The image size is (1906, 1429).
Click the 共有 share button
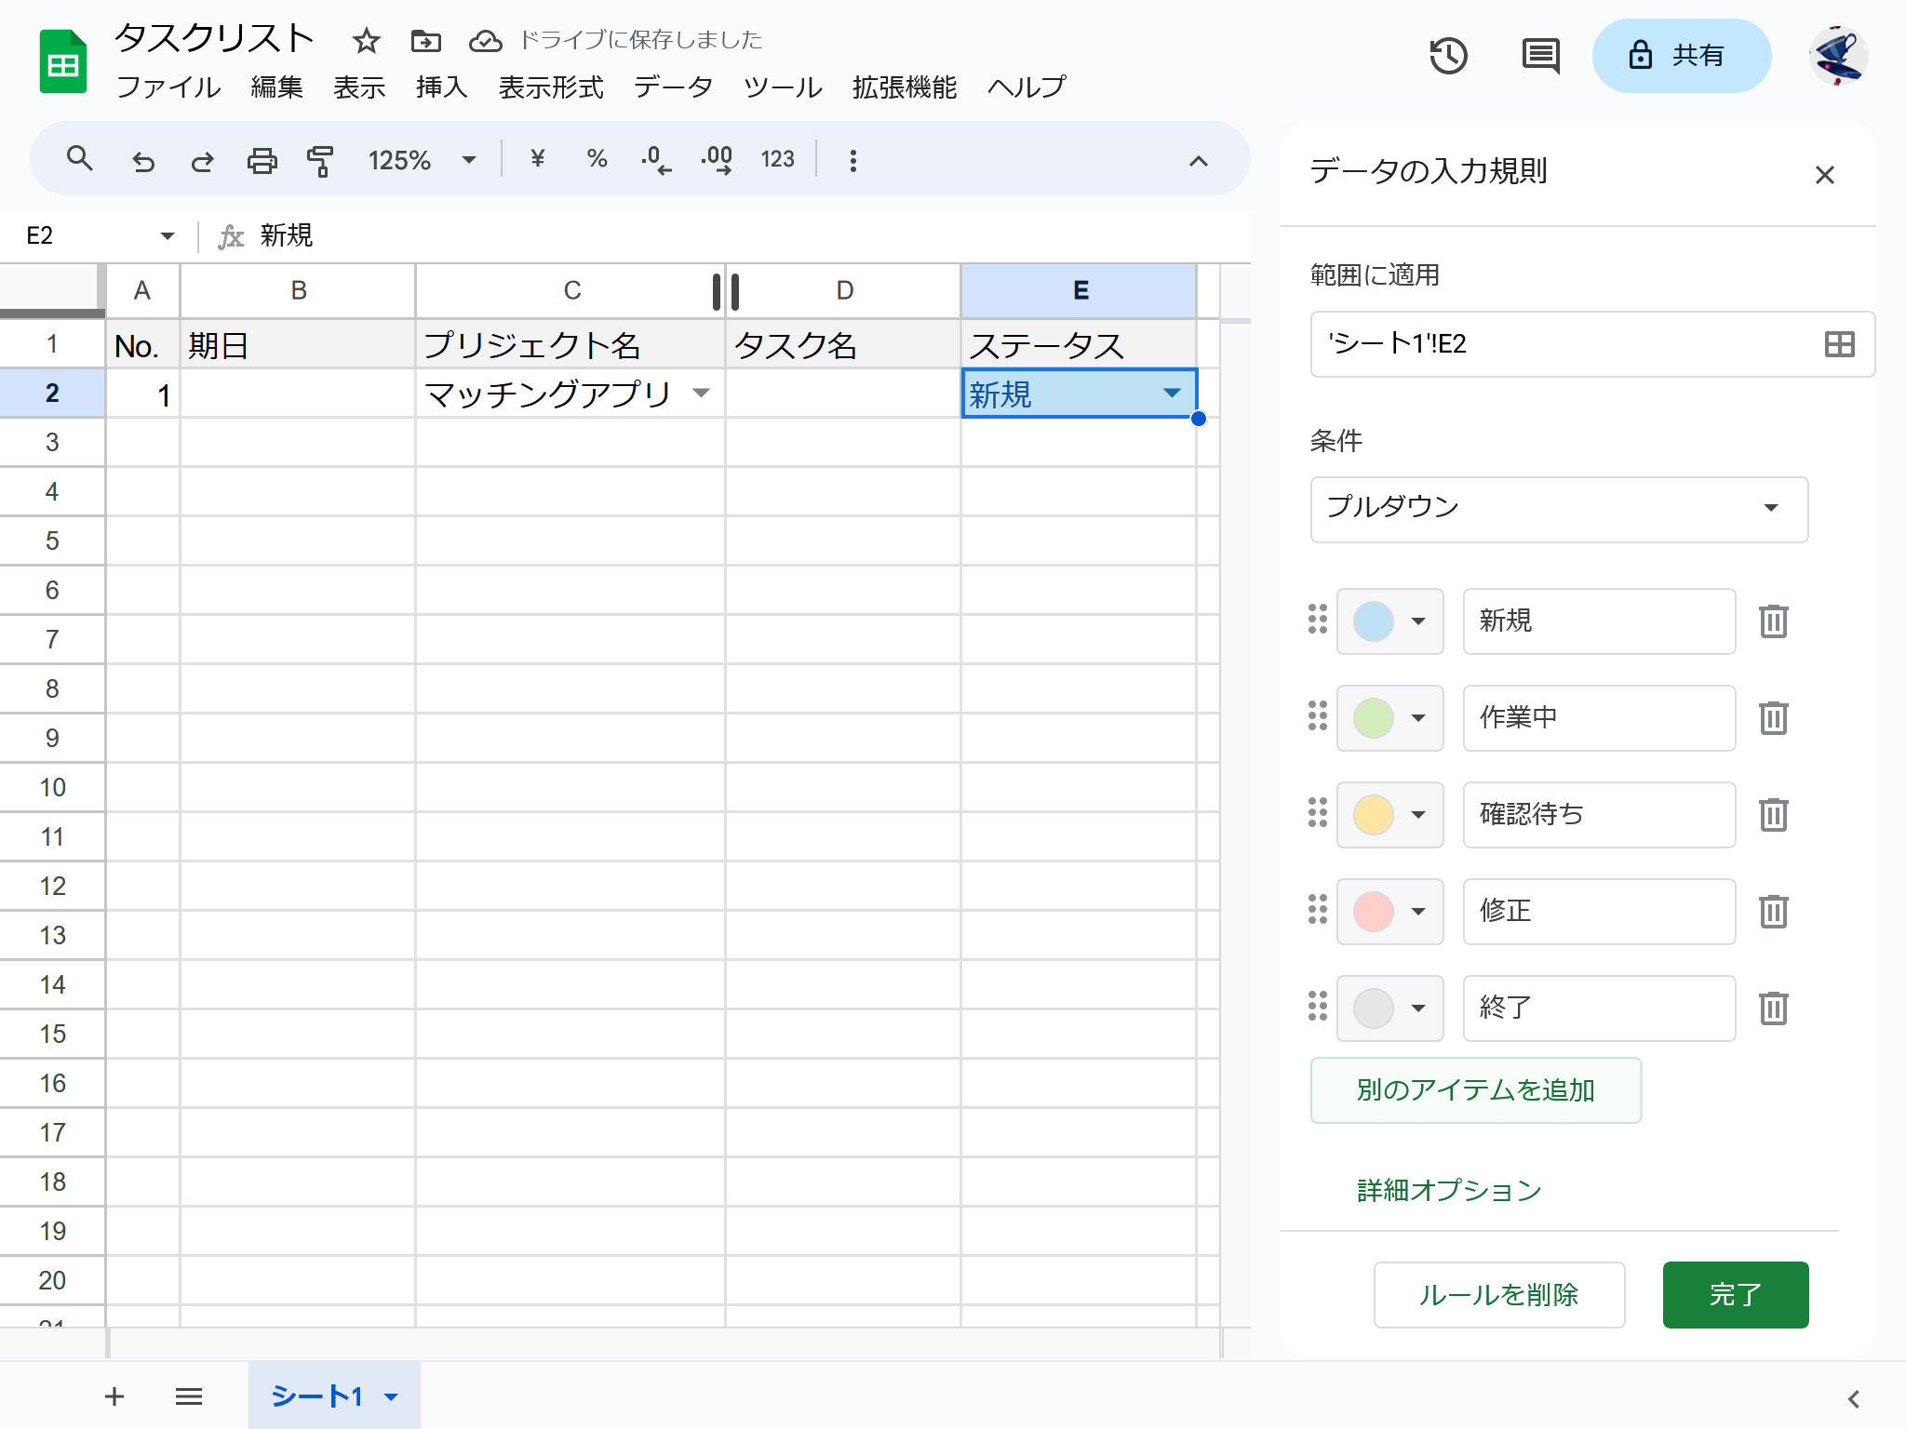1681,56
